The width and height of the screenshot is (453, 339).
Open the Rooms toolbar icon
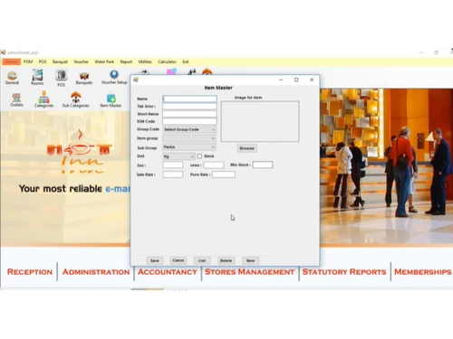[x=37, y=77]
